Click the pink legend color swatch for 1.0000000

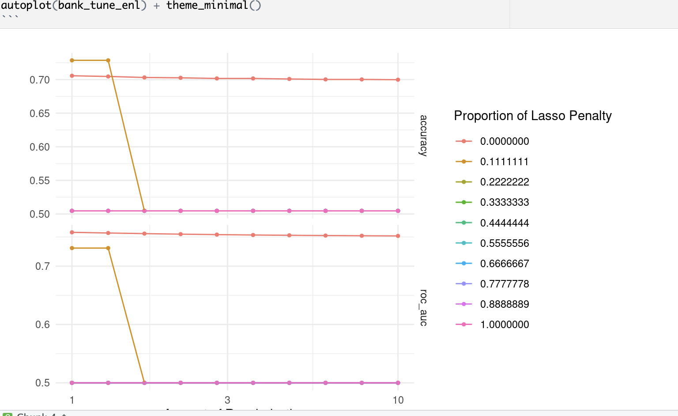463,325
